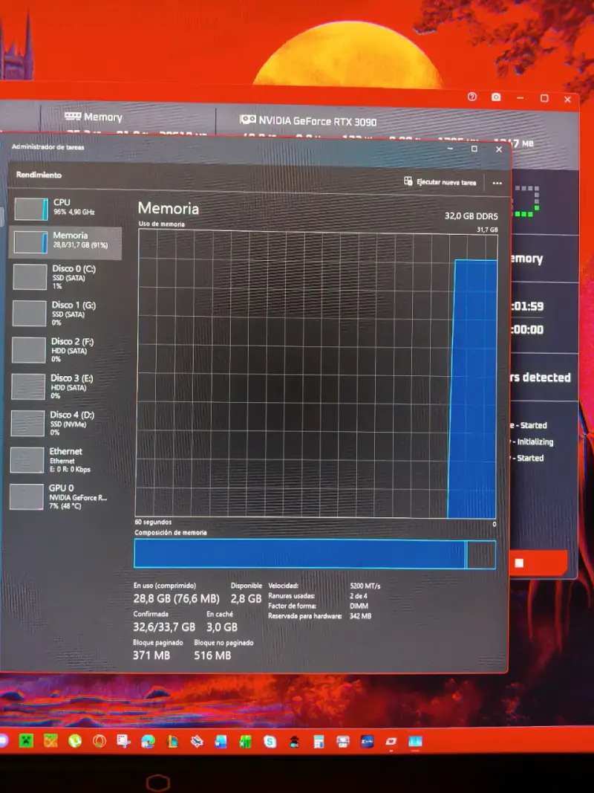Click the Memoria title above the graph
The width and height of the screenshot is (594, 793).
(169, 208)
